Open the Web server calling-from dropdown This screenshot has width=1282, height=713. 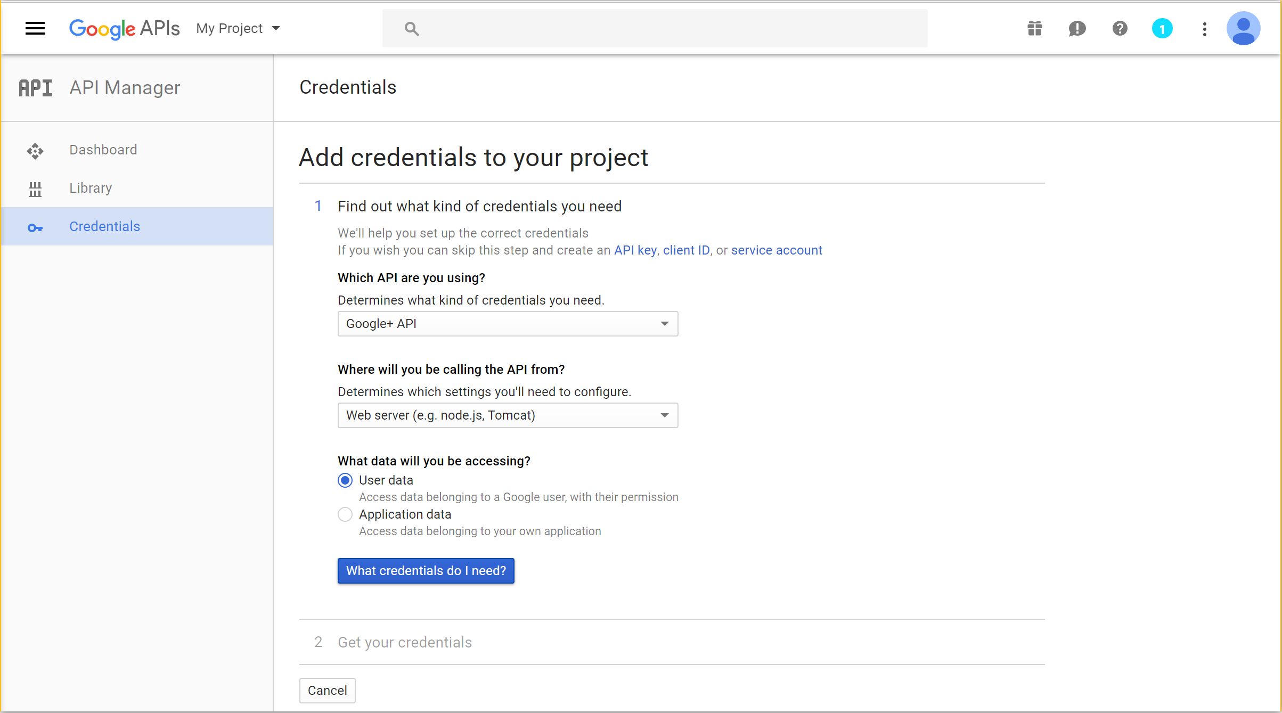(x=508, y=415)
